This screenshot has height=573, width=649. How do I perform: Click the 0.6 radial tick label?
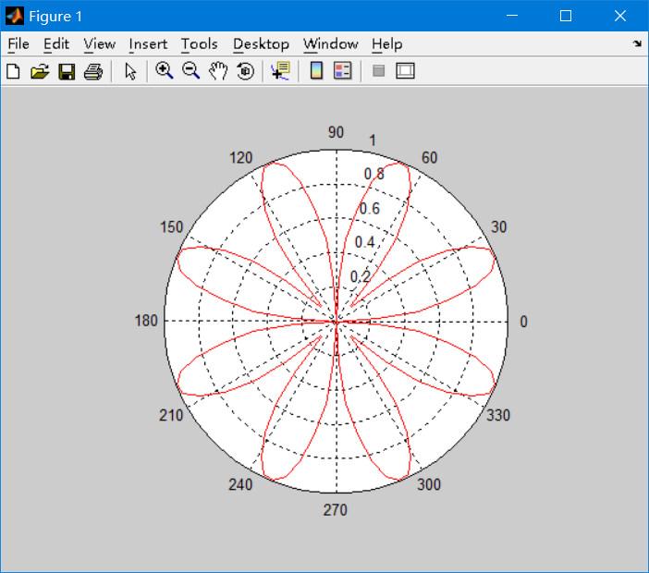(370, 209)
